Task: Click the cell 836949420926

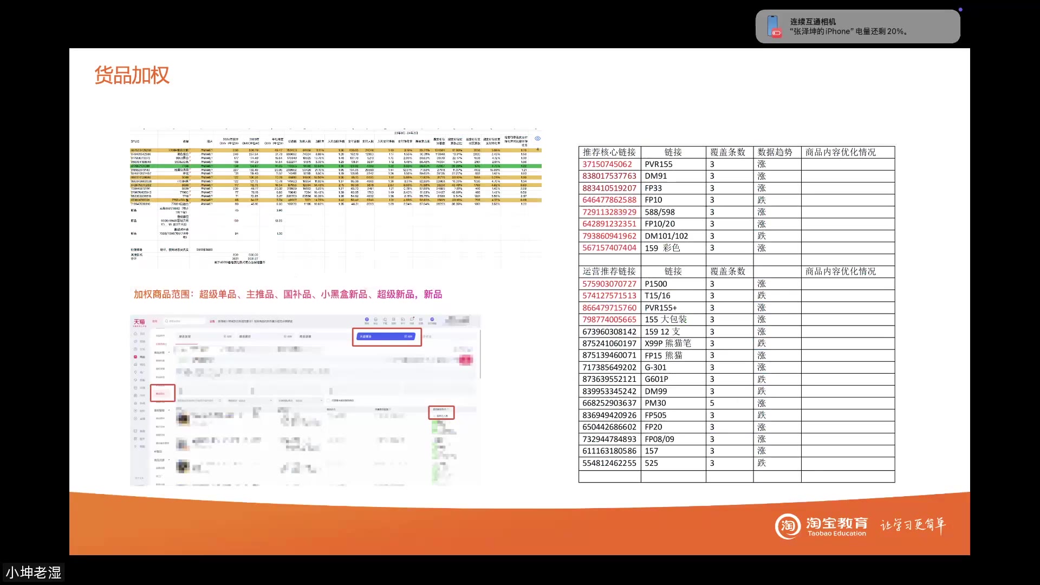Action: 609,415
